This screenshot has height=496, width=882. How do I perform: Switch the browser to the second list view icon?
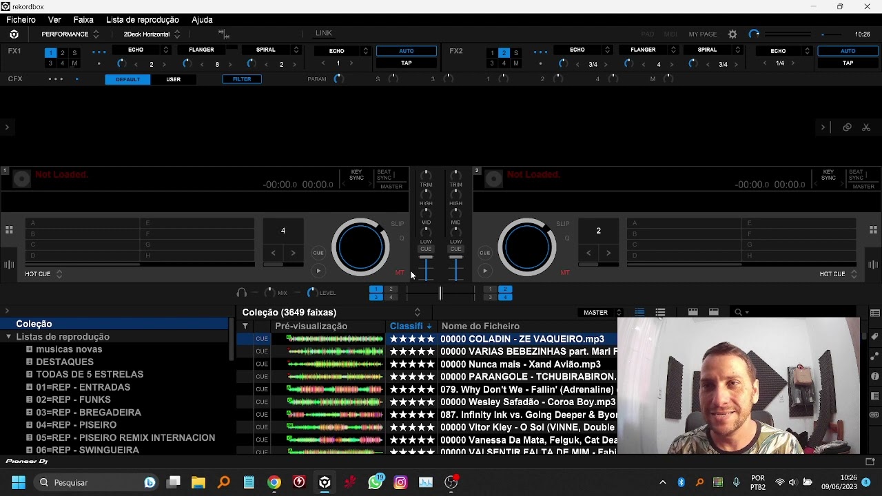[x=660, y=312]
